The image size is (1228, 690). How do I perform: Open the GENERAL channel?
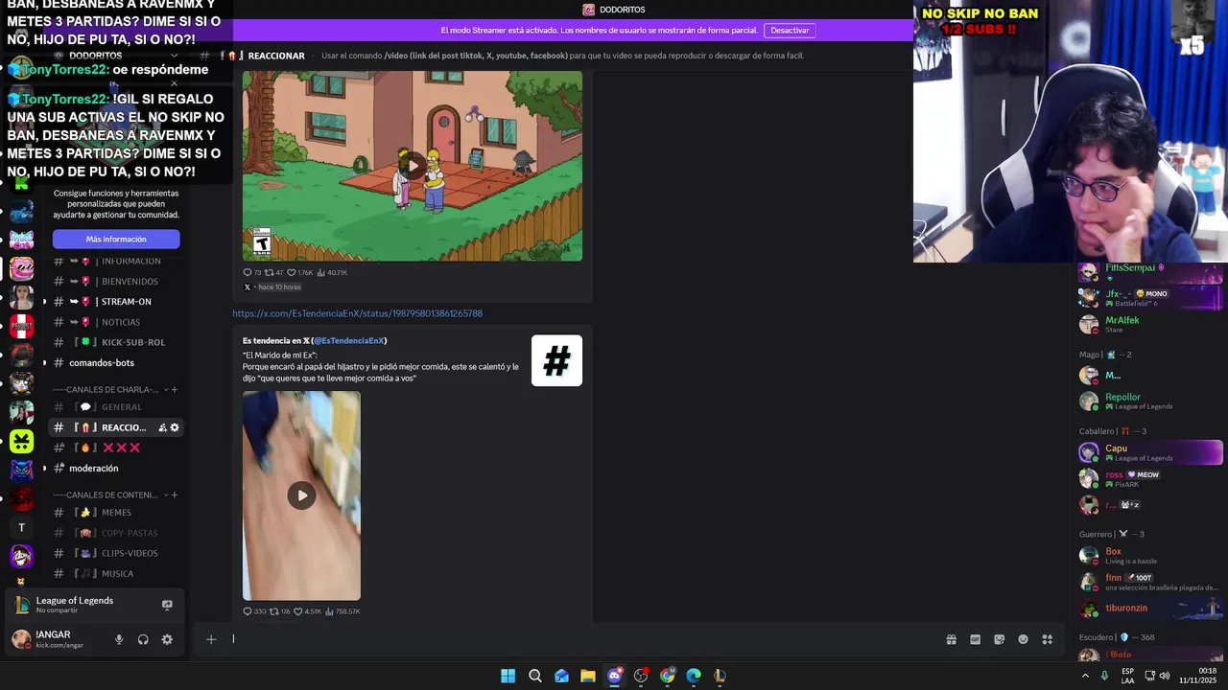click(116, 407)
